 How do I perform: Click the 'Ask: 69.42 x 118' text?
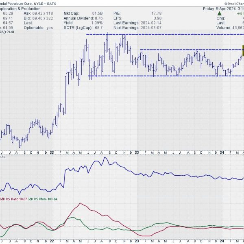(x=38, y=13)
